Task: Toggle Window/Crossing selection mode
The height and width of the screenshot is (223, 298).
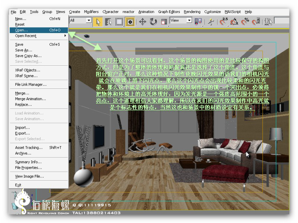Action: [130, 22]
